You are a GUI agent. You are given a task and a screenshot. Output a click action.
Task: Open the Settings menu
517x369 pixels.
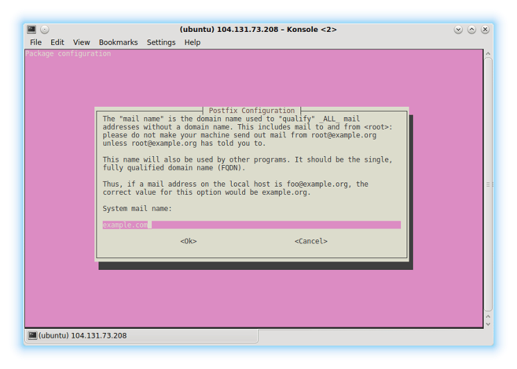(161, 42)
